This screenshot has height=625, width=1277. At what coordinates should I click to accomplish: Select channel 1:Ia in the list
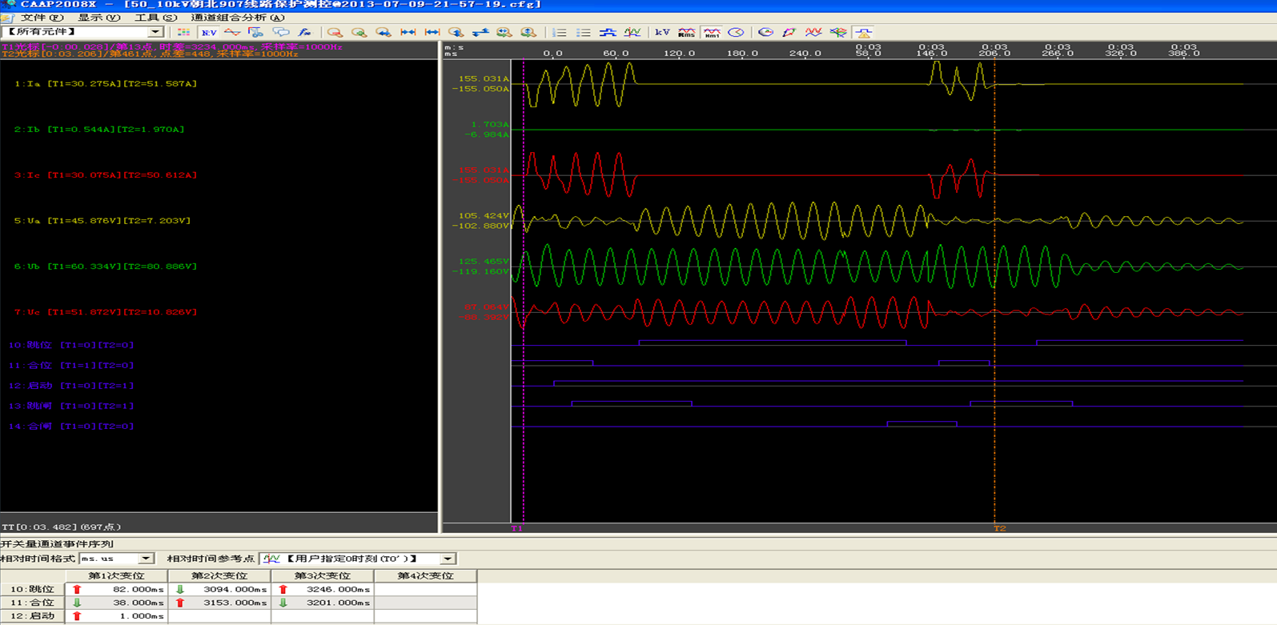coord(105,83)
